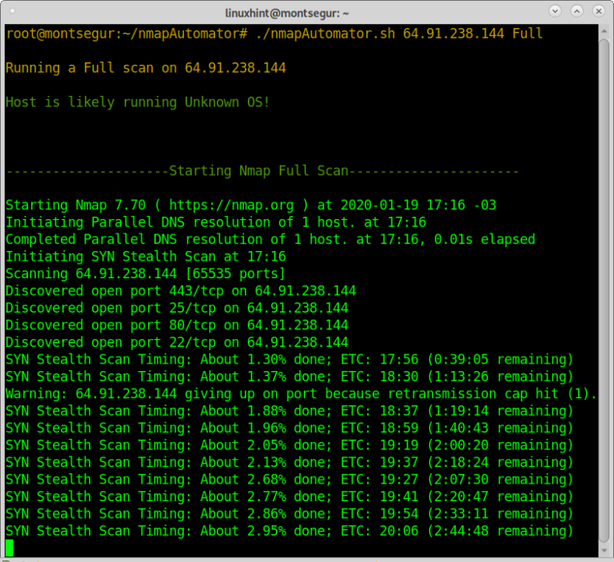This screenshot has height=562, width=614.
Task: Click 'Discovered open port 25/tcp' line
Action: click(x=177, y=308)
